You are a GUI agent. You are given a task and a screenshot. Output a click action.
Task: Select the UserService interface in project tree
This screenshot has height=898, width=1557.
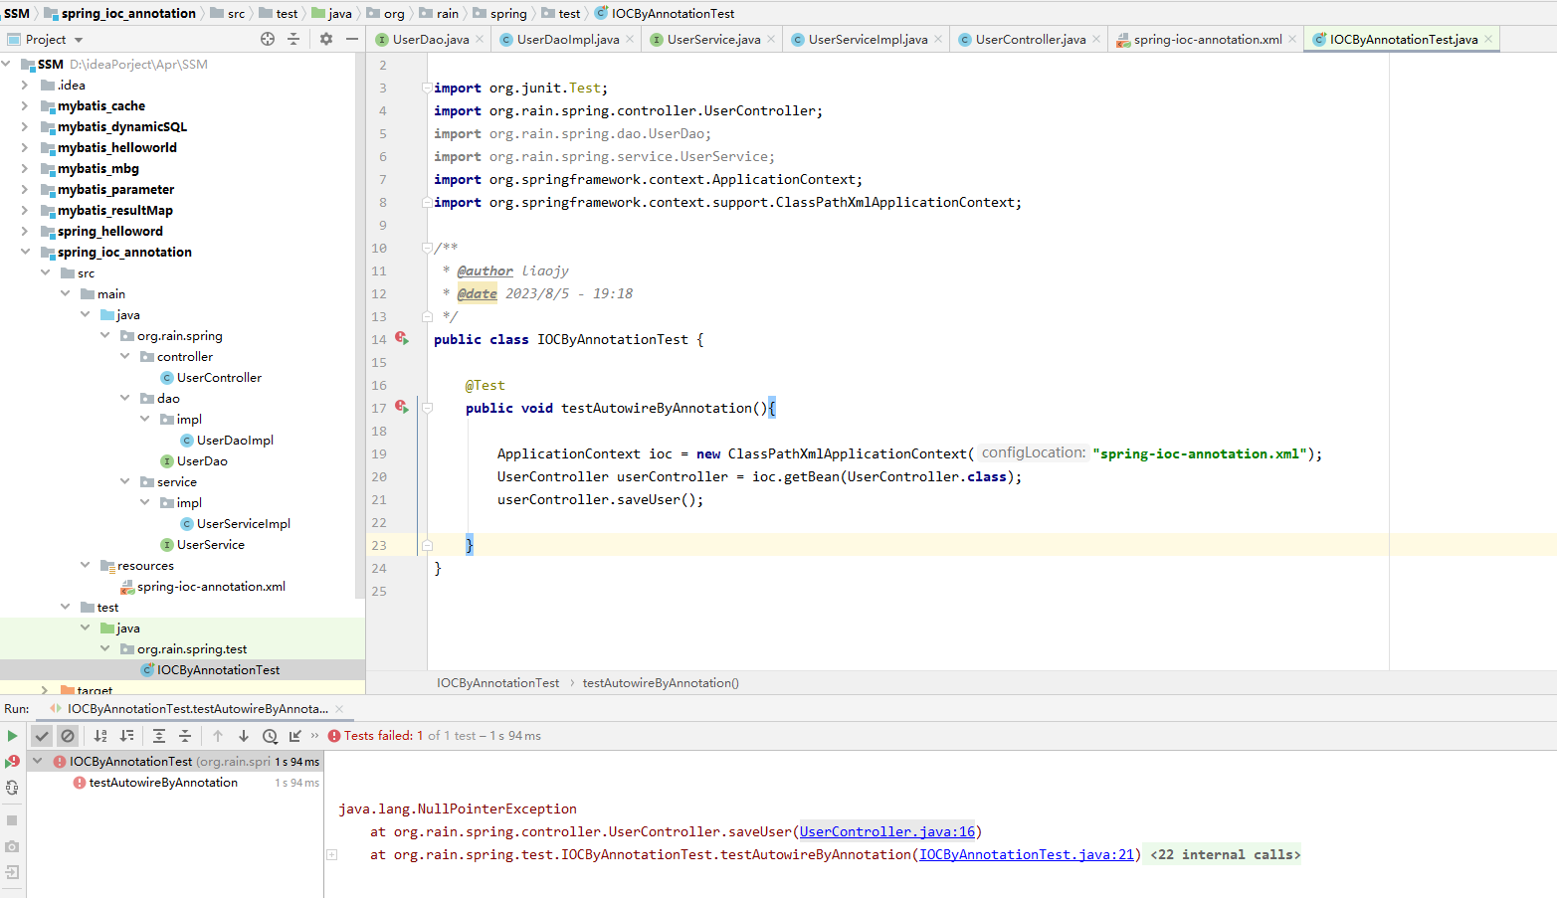210,544
